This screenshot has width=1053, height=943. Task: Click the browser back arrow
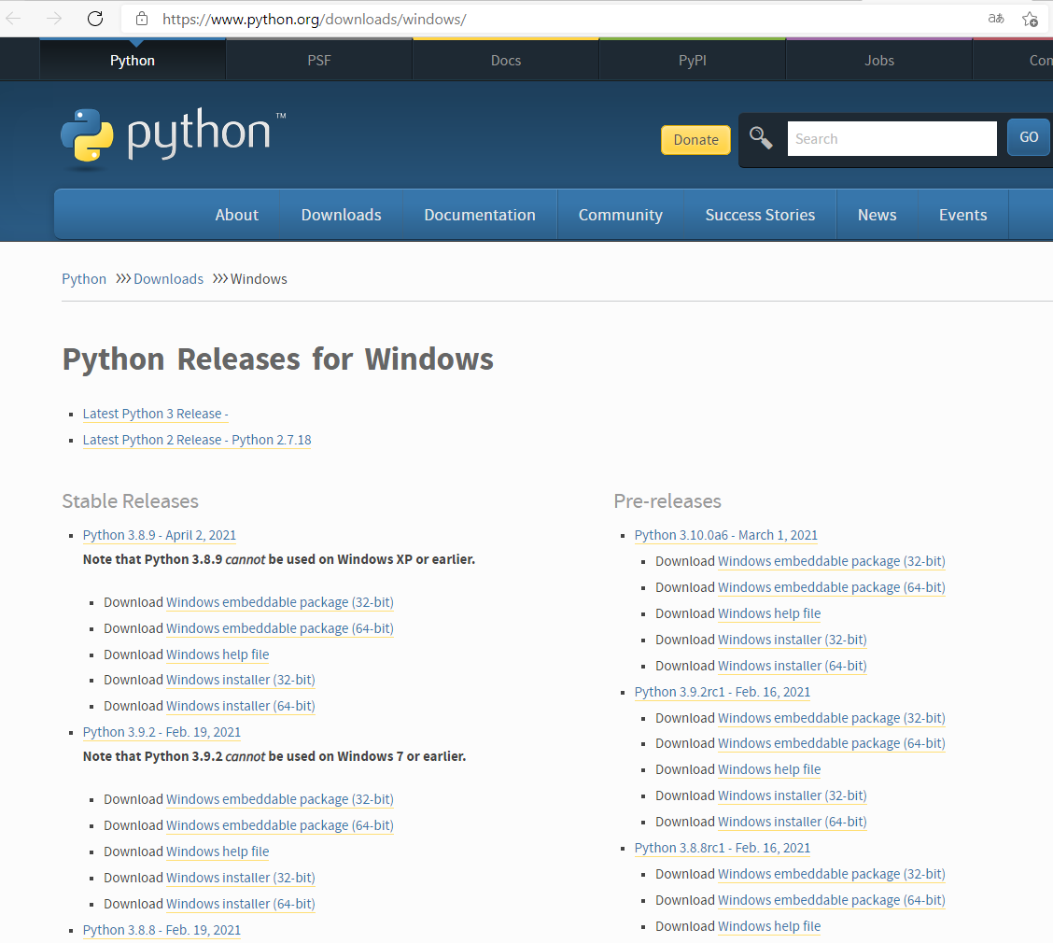coord(13,19)
